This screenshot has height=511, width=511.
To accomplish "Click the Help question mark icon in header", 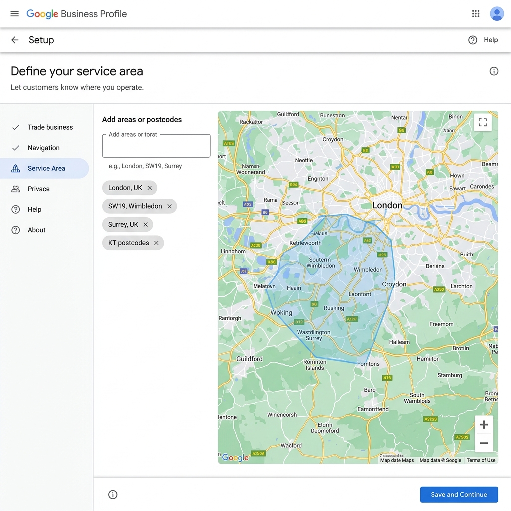I will click(473, 40).
